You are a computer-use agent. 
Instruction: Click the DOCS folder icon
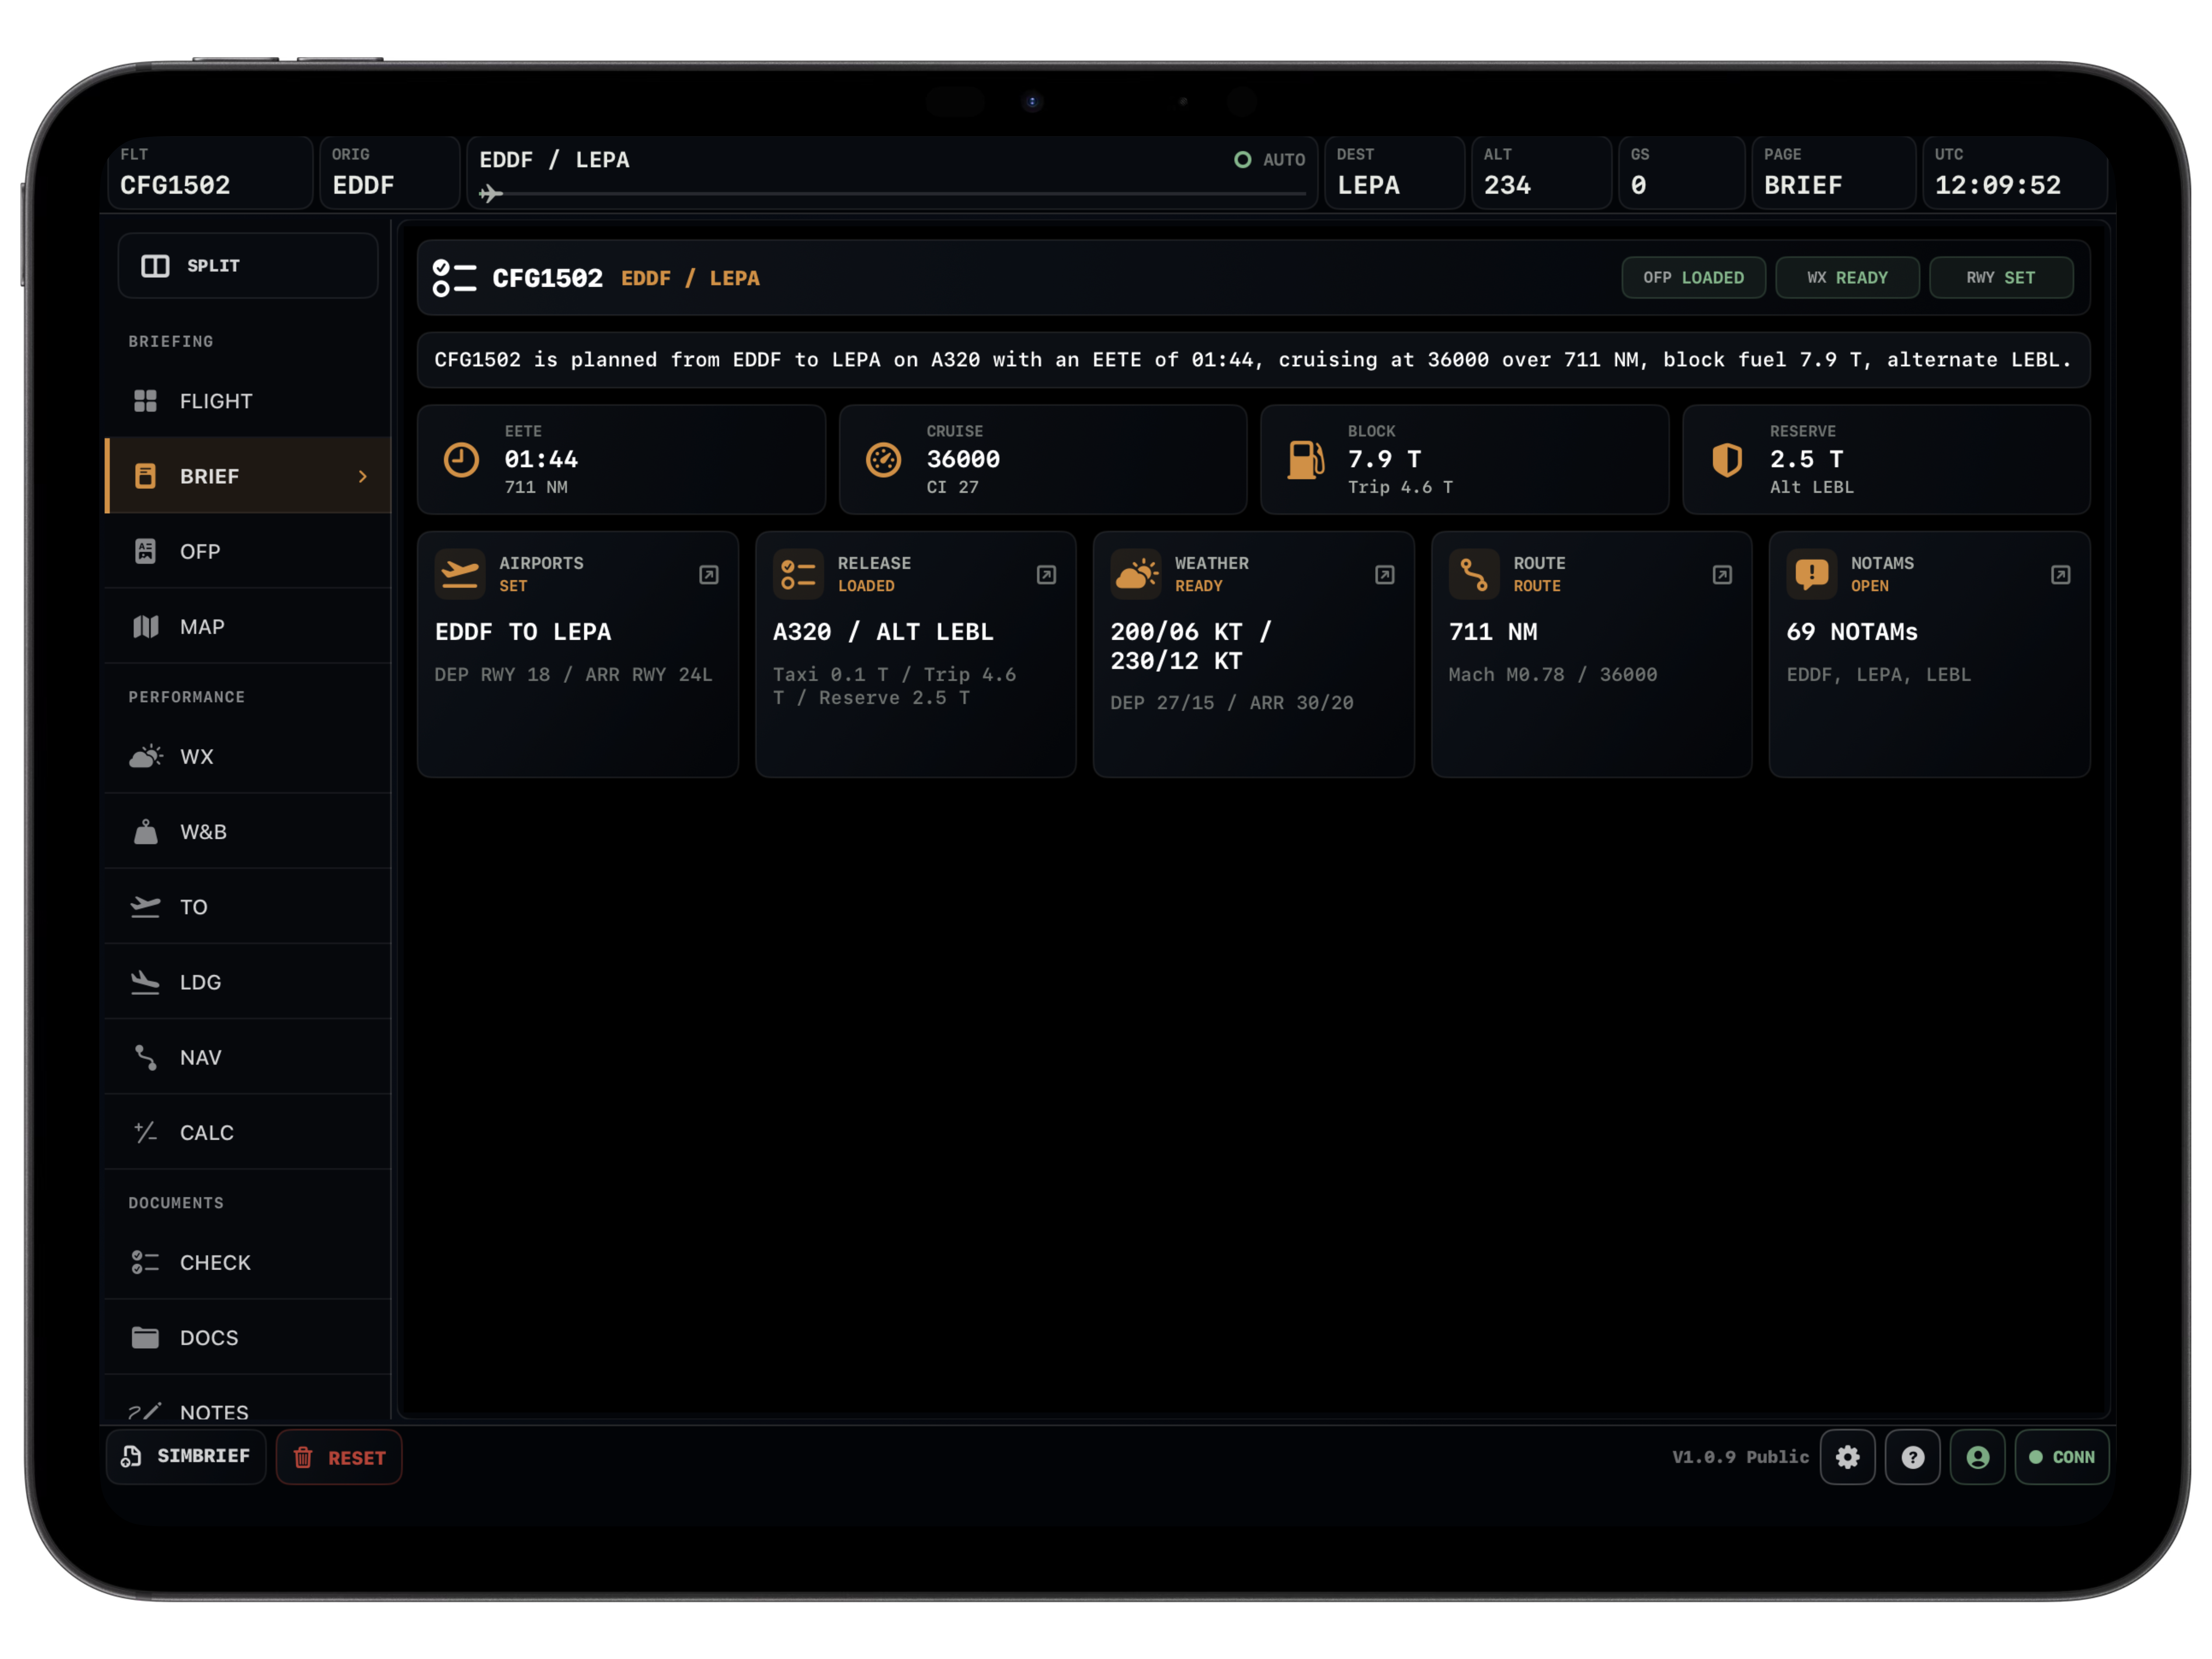click(146, 1337)
